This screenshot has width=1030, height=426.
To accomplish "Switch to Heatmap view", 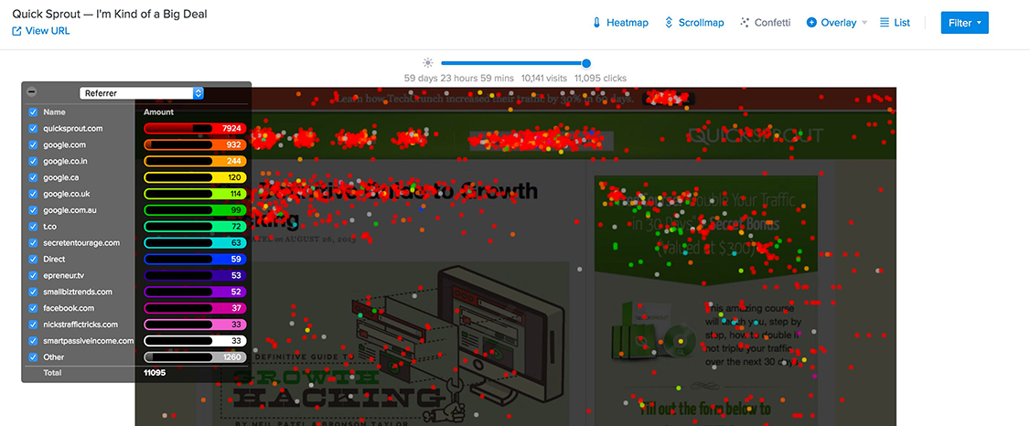I will tap(620, 22).
